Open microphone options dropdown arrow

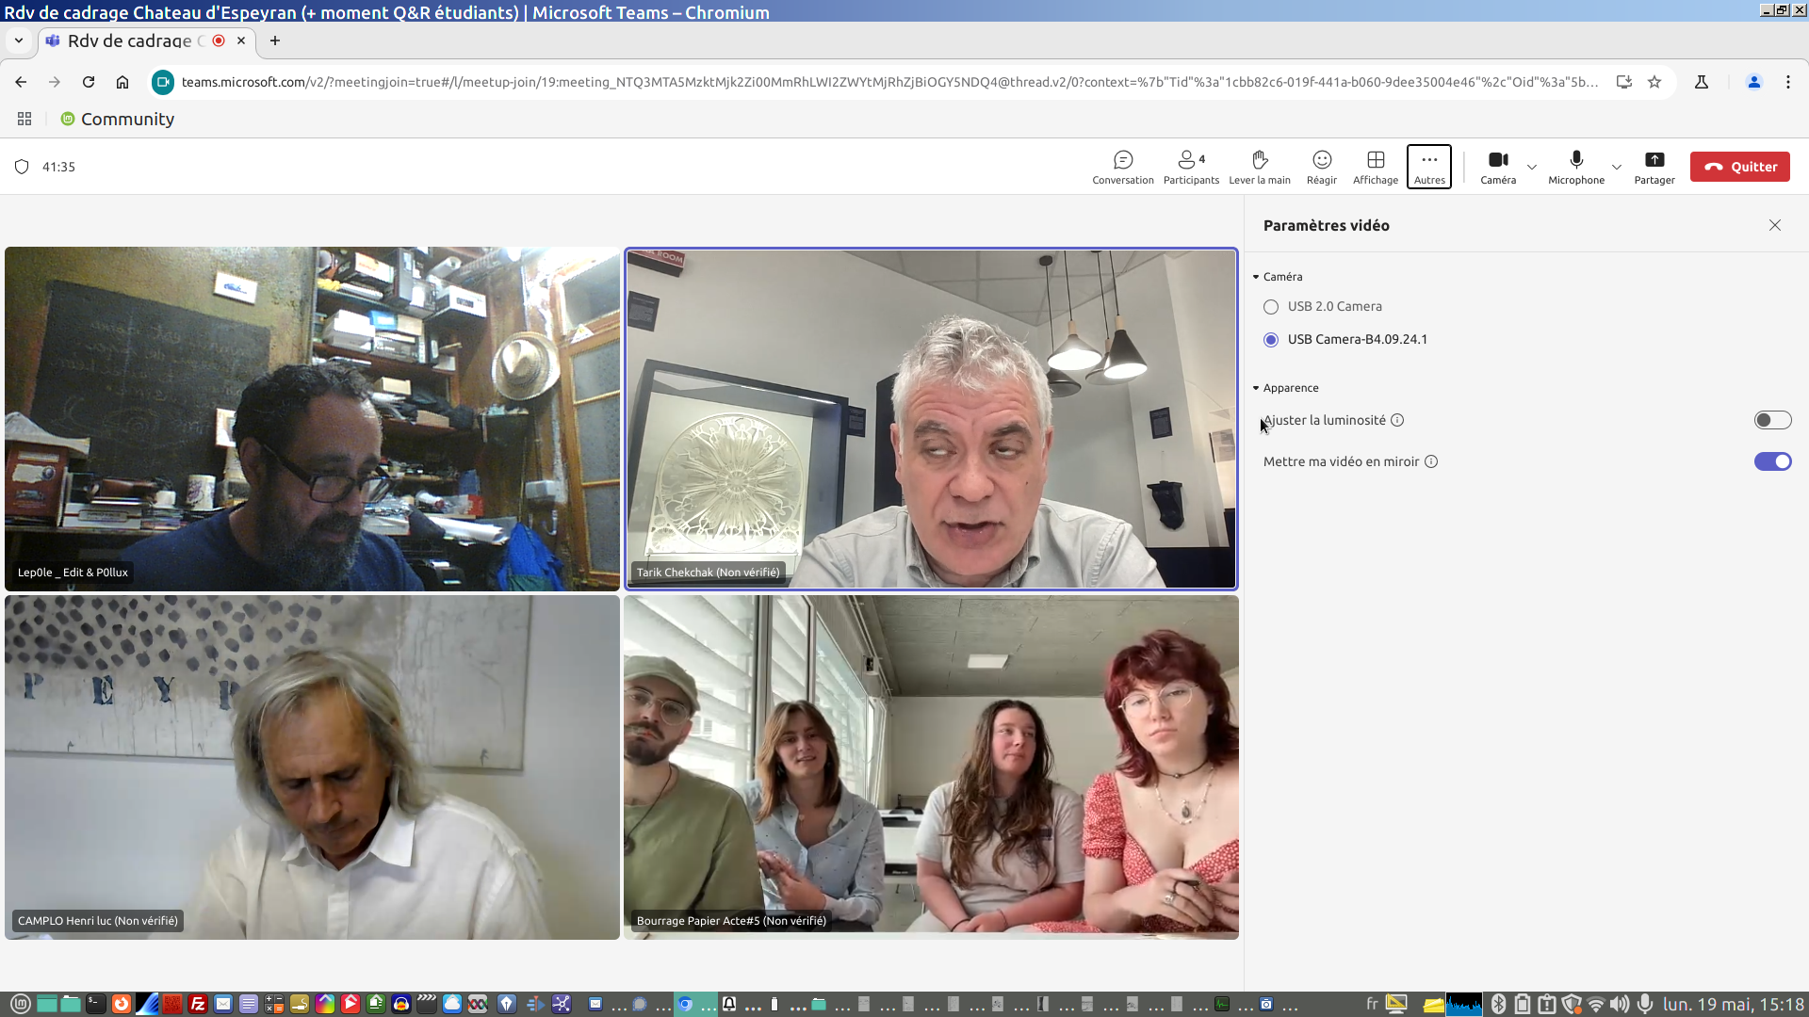pyautogui.click(x=1617, y=167)
